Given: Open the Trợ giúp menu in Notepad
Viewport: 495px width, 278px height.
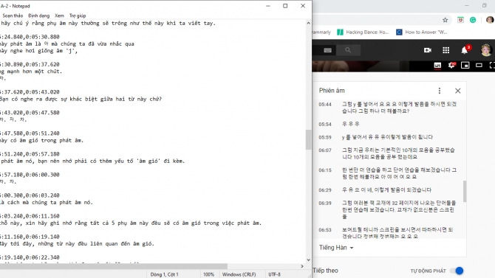Looking at the screenshot, I should pos(78,15).
